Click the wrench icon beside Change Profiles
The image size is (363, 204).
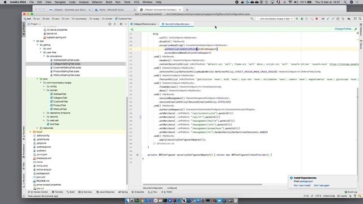356,29
